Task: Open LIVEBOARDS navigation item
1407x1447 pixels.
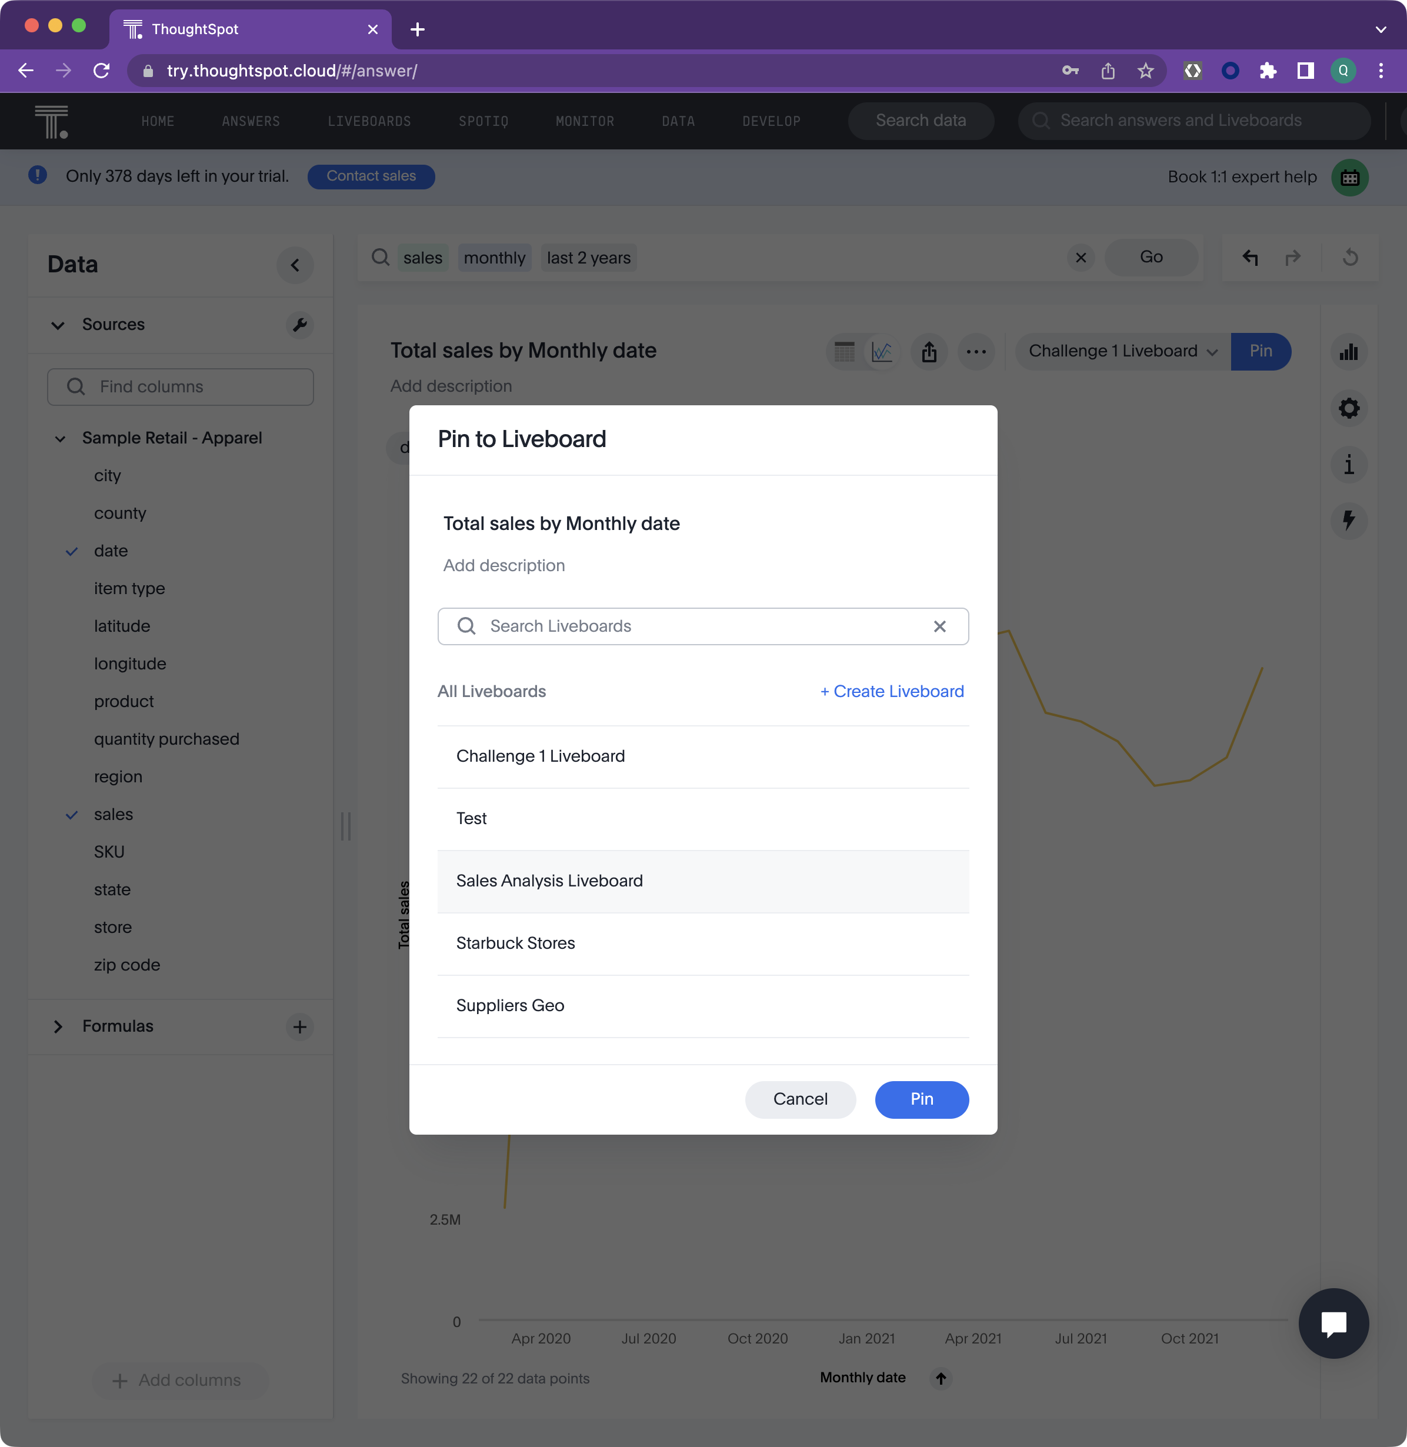Action: coord(369,121)
